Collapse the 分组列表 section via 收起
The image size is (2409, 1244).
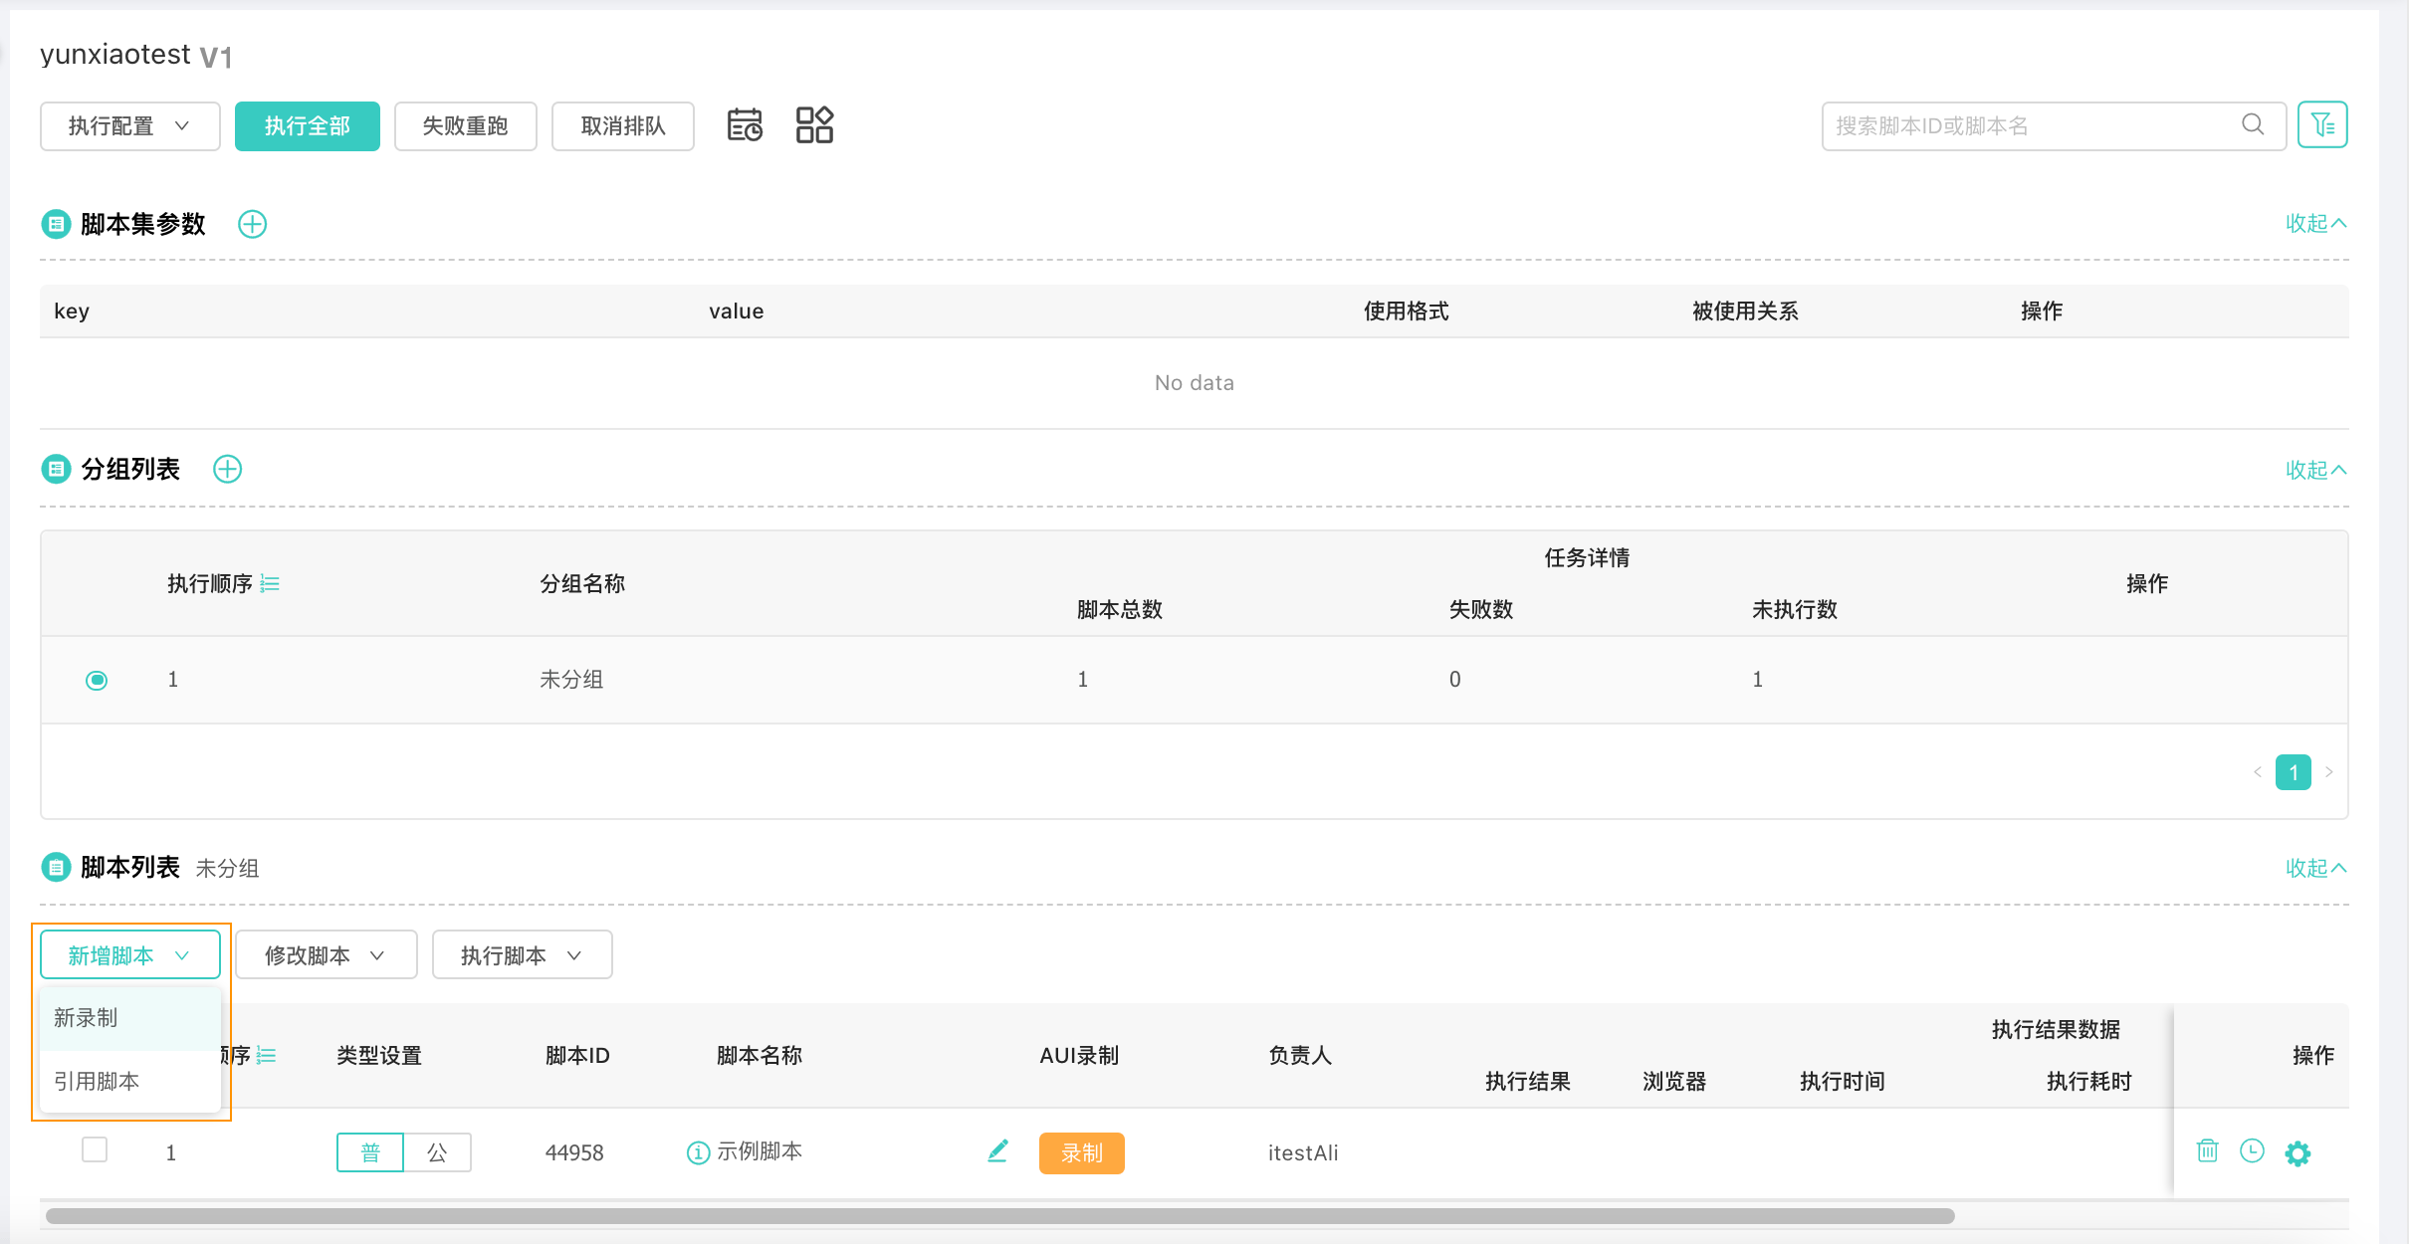click(x=2315, y=470)
